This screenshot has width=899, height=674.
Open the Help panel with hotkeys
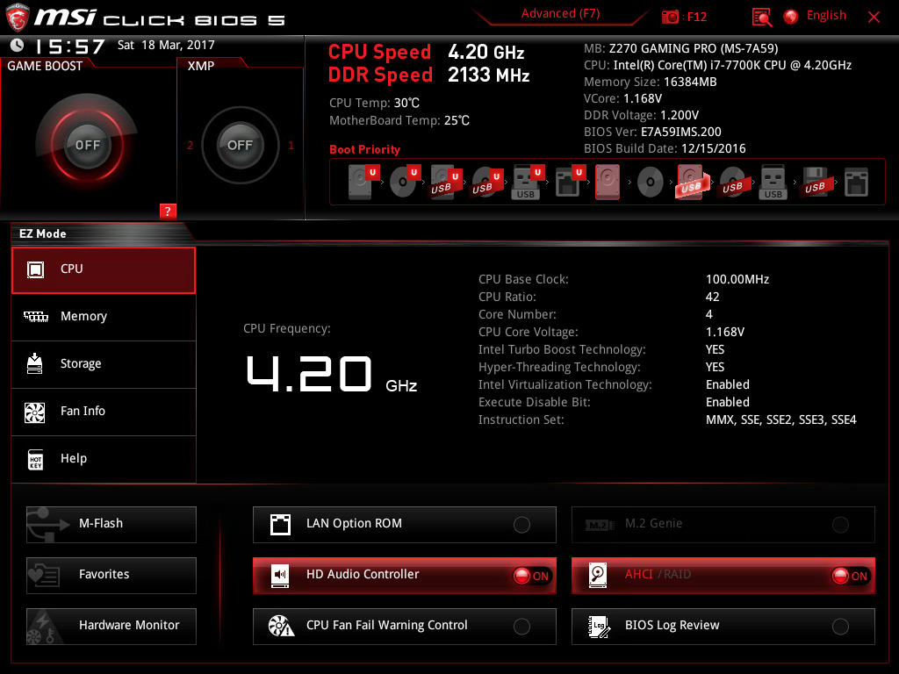click(103, 458)
